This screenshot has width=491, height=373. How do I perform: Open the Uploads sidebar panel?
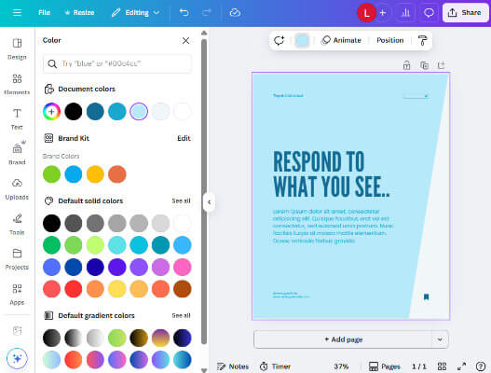[17, 189]
